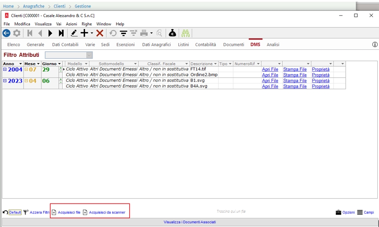The image size is (379, 227).
Task: Click the edit pencil icon
Action: coord(74,33)
